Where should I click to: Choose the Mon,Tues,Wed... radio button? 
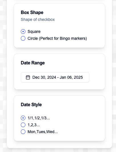point(23,132)
